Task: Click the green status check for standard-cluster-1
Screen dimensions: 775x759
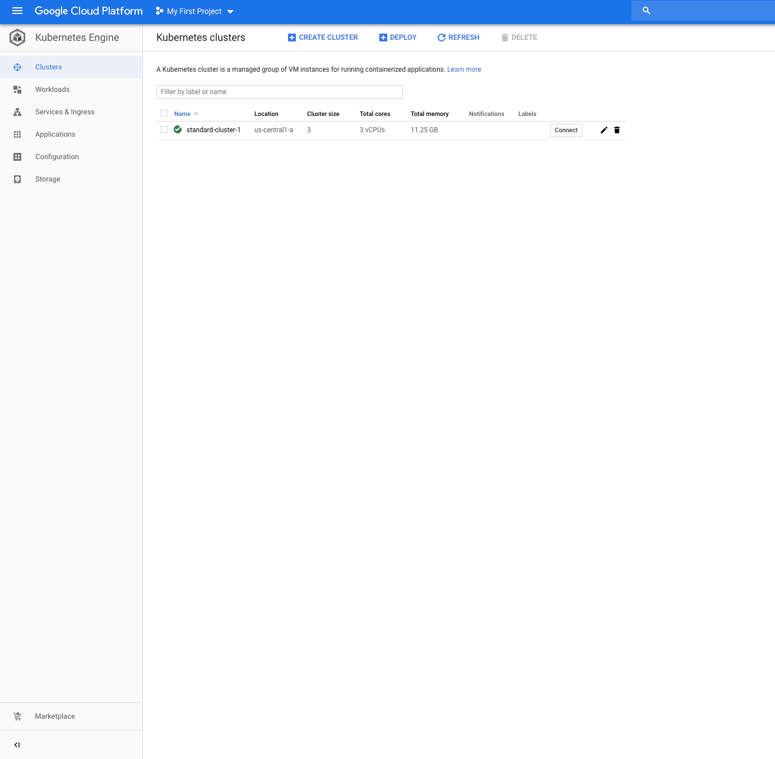Action: point(178,129)
